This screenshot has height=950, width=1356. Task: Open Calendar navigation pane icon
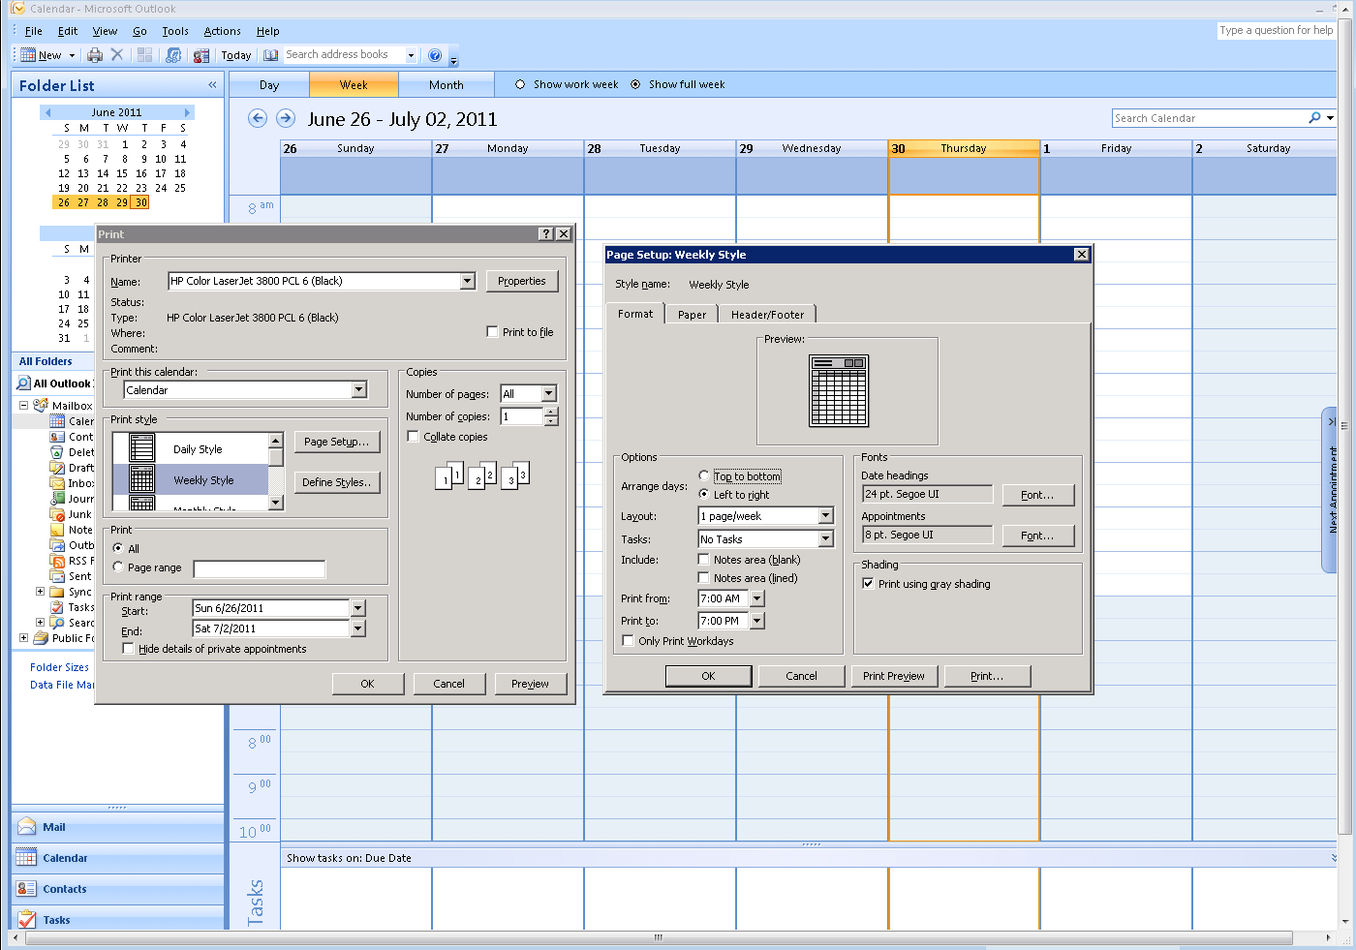point(27,858)
